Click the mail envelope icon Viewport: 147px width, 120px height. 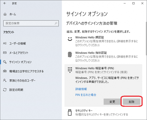point(5,53)
